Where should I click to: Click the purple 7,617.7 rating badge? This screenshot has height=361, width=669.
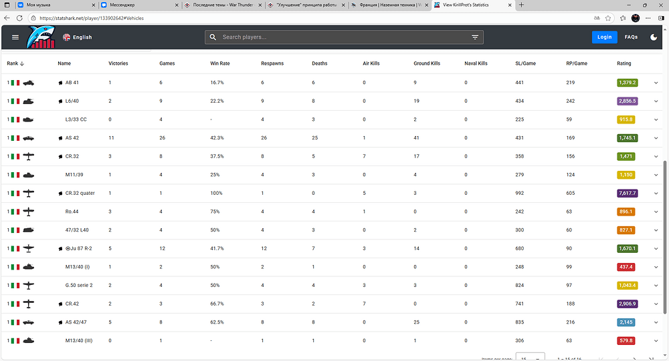(x=627, y=194)
